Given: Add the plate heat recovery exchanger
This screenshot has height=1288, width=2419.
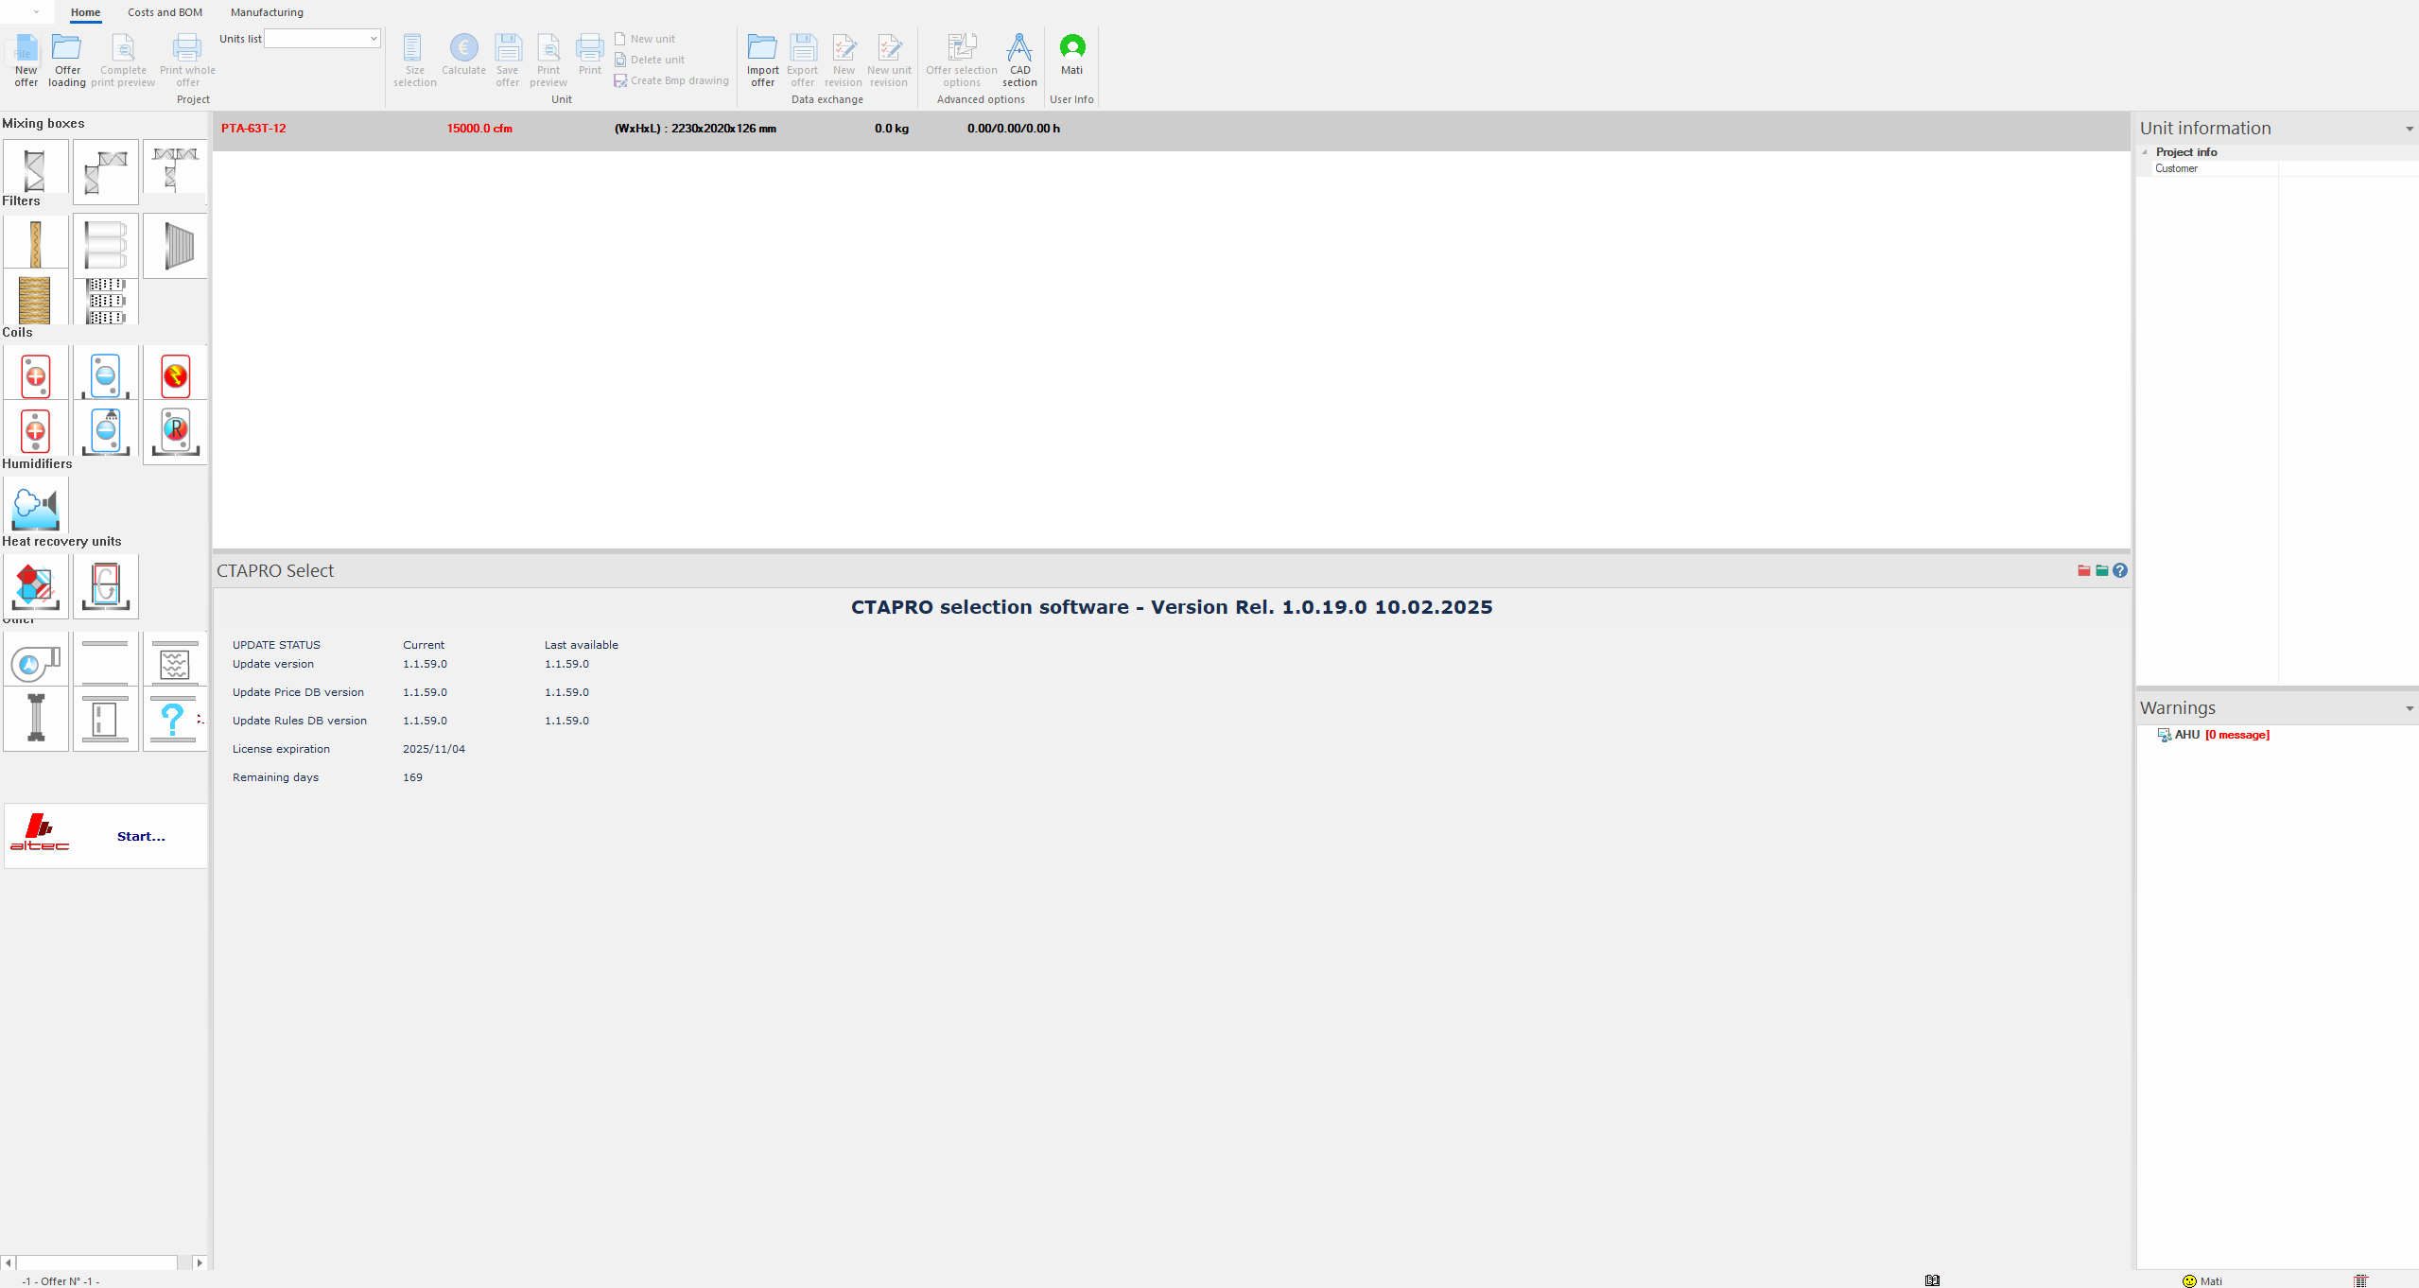Looking at the screenshot, I should pyautogui.click(x=35, y=586).
